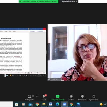Click the shared-screen divider handle
Image resolution: width=107 pixels, height=107 pixels.
[47, 52]
